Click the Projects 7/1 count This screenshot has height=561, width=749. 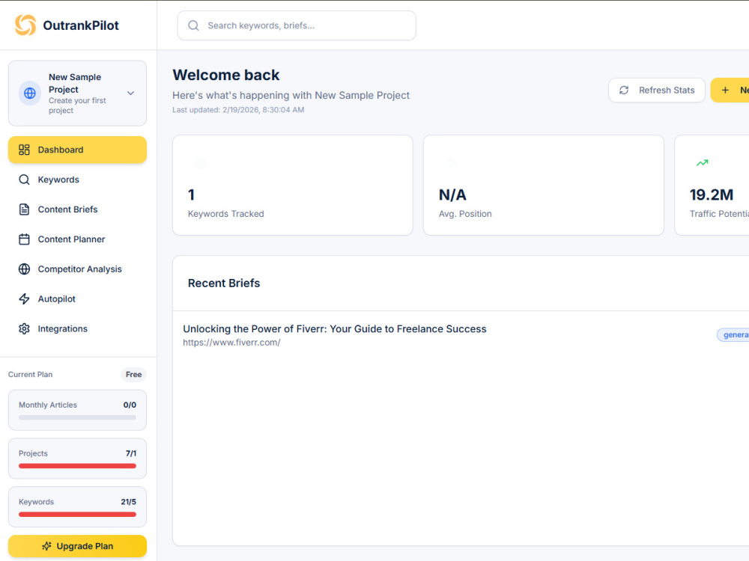131,453
